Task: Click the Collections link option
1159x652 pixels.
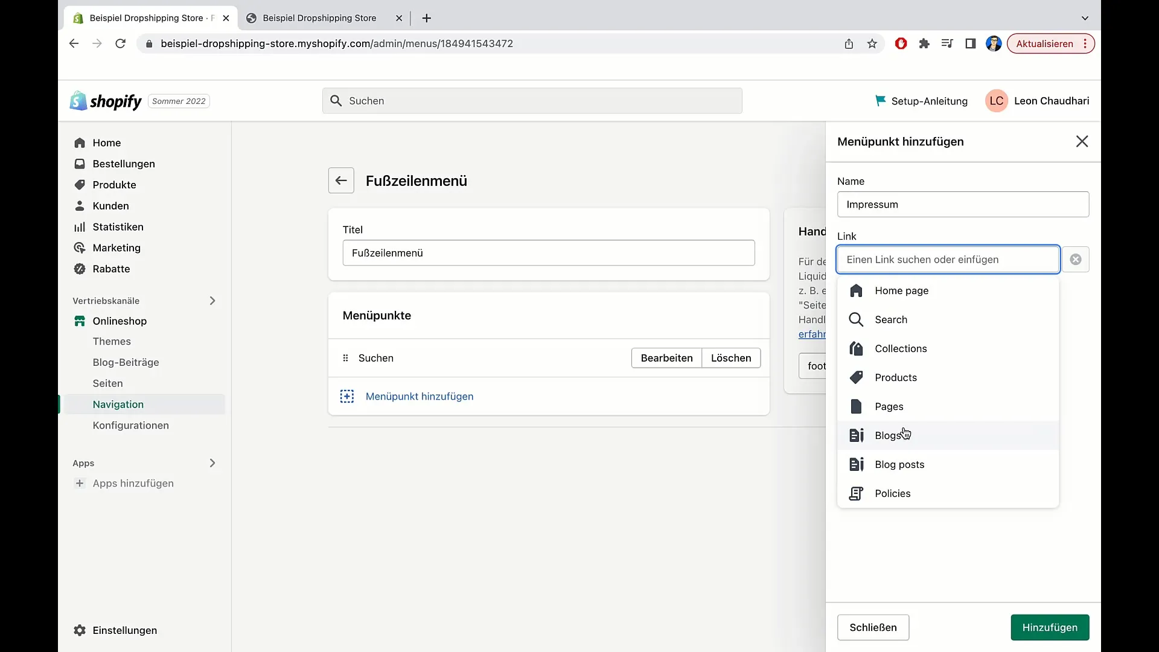Action: 901,348
